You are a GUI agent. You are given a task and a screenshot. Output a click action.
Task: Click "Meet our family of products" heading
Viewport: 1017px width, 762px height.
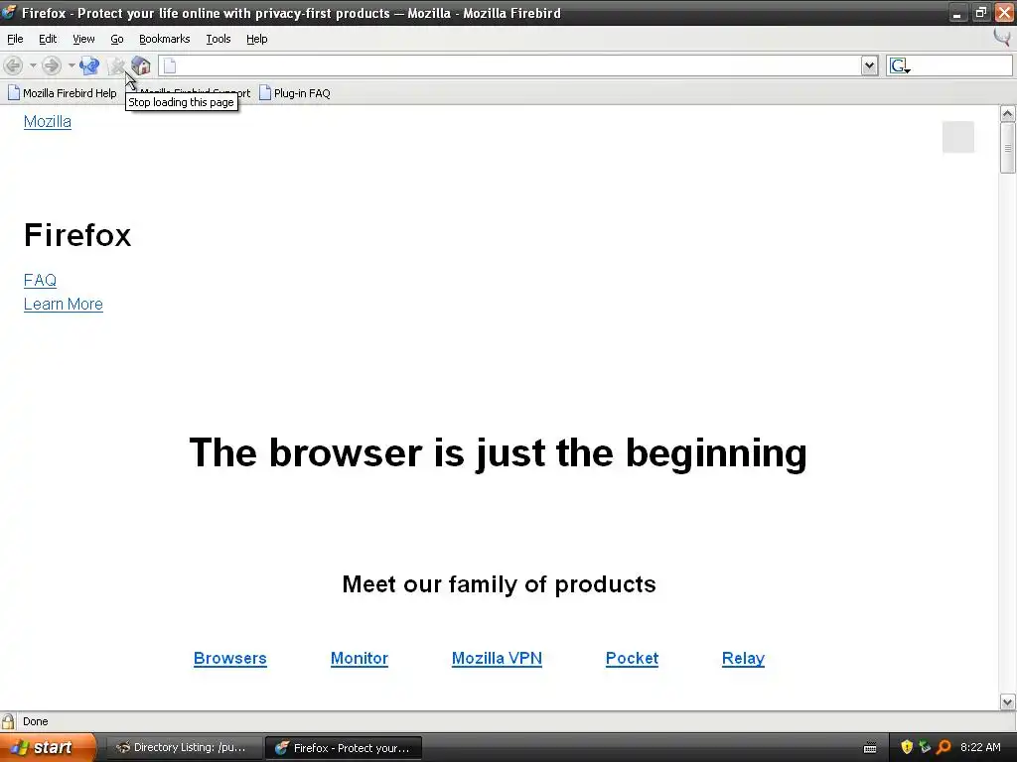[499, 584]
